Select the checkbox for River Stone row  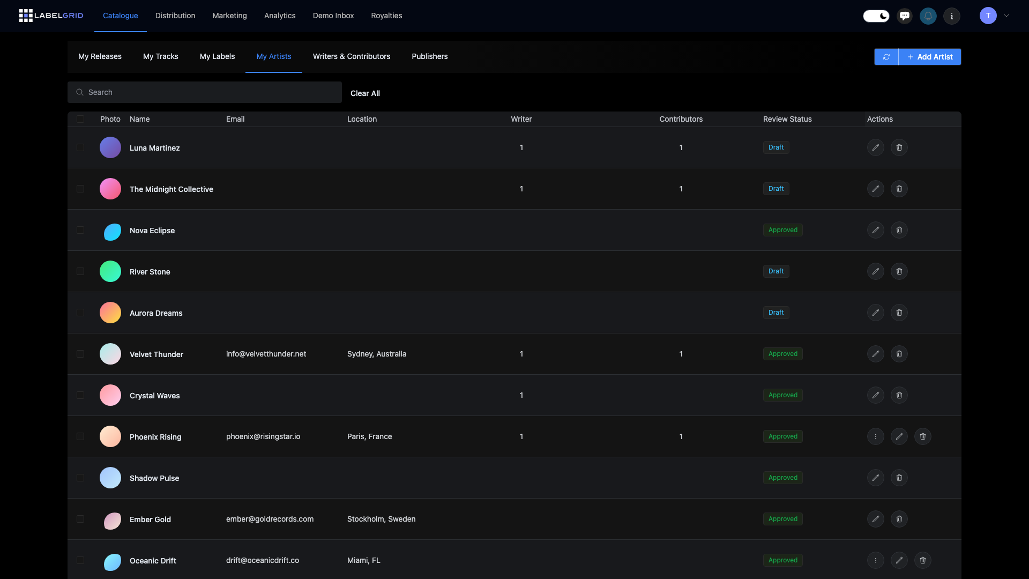[80, 271]
